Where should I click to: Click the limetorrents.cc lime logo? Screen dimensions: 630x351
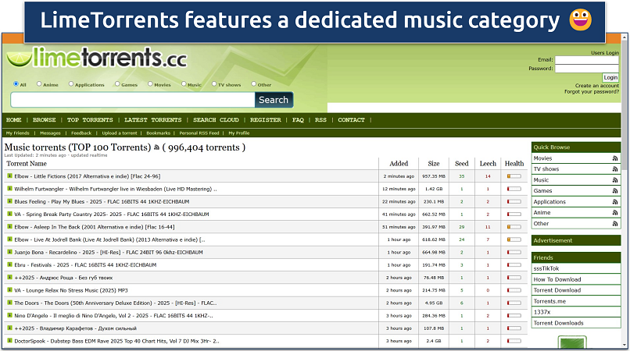(x=97, y=58)
